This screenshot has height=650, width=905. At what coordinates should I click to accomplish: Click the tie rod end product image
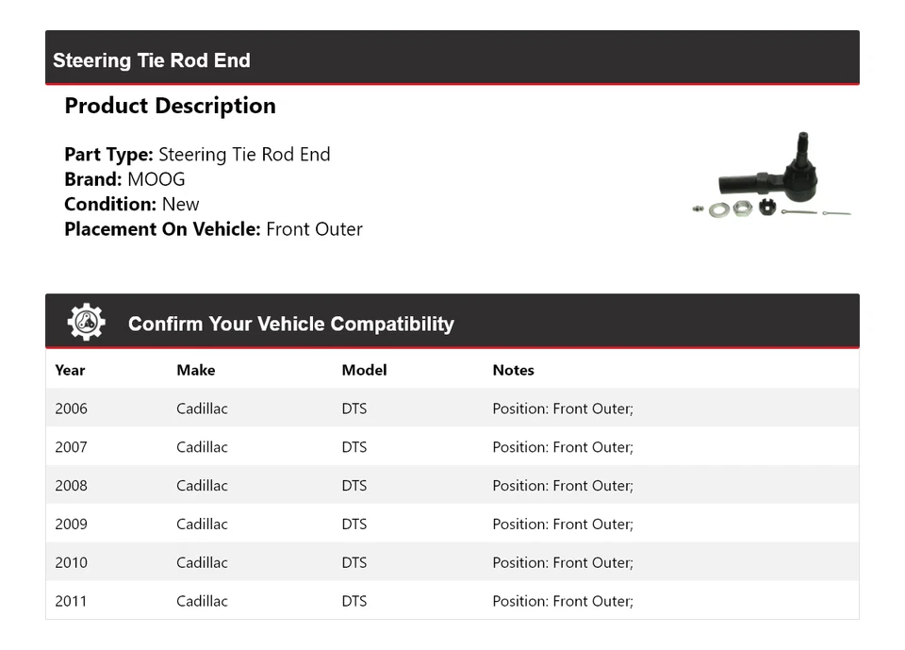[x=771, y=177]
